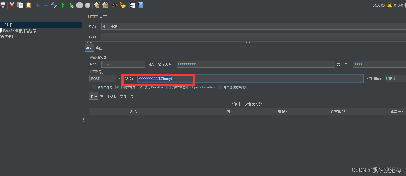This screenshot has height=176, width=406.
Task: Click the 0/0 thread count indicator
Action: (x=401, y=5)
